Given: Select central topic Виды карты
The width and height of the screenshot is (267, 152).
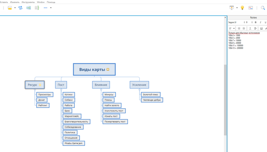Looking at the screenshot, I should coord(94,70).
